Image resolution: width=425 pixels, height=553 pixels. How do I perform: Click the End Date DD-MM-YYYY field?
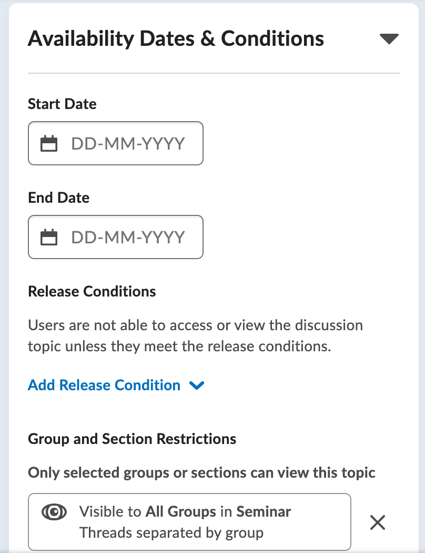tap(128, 237)
